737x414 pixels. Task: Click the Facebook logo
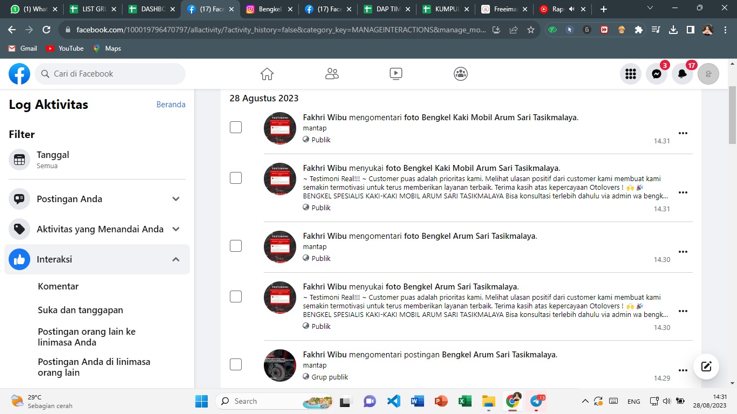[x=19, y=74]
